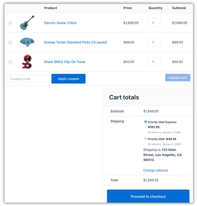
Task: Open the Electric Guitar 214ce product page
Action: (x=60, y=23)
